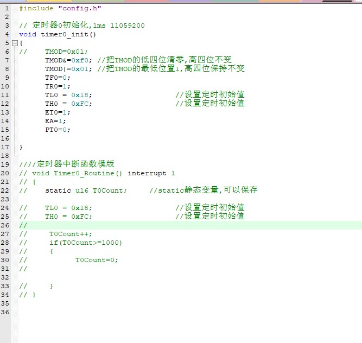Click the '1ms 11059200' header comment
Viewport: 362px width, 343px height.
82,25
